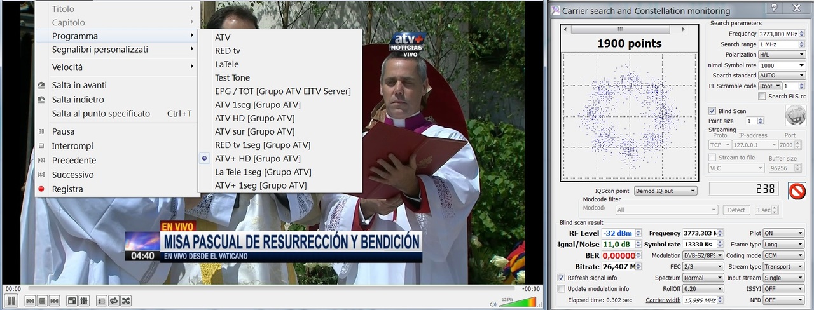Image resolution: width=814 pixels, height=310 pixels.
Task: Open Coding mode CCM dropdown
Action: click(x=783, y=255)
